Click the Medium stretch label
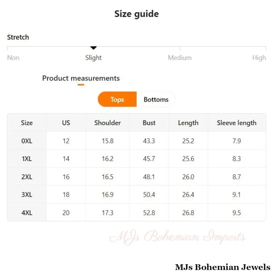The image size is (273, 273). pyautogui.click(x=180, y=58)
